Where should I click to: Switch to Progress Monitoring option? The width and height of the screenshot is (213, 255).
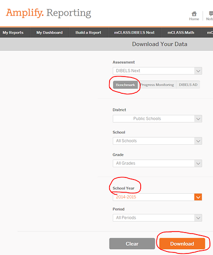(x=157, y=85)
